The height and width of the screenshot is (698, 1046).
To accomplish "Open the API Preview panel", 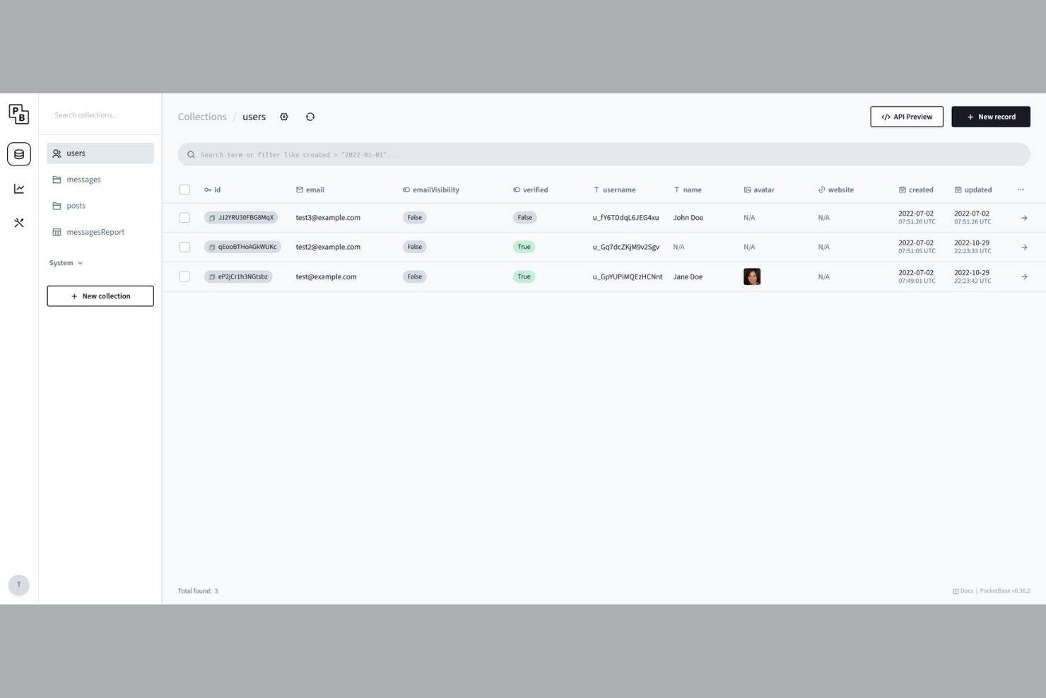I will click(x=907, y=116).
